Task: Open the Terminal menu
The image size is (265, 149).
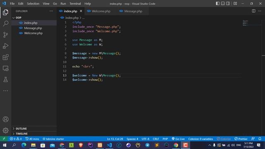Action: (x=75, y=4)
